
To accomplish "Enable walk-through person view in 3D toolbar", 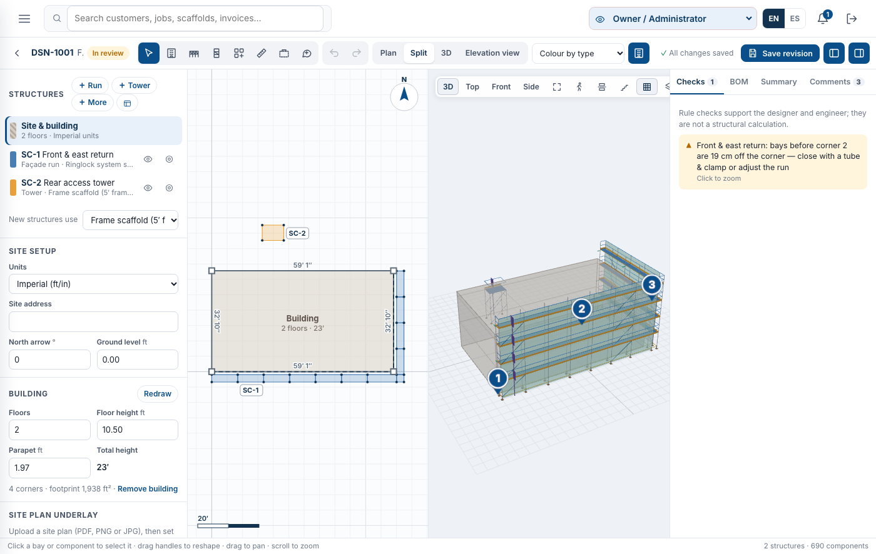I will click(579, 87).
